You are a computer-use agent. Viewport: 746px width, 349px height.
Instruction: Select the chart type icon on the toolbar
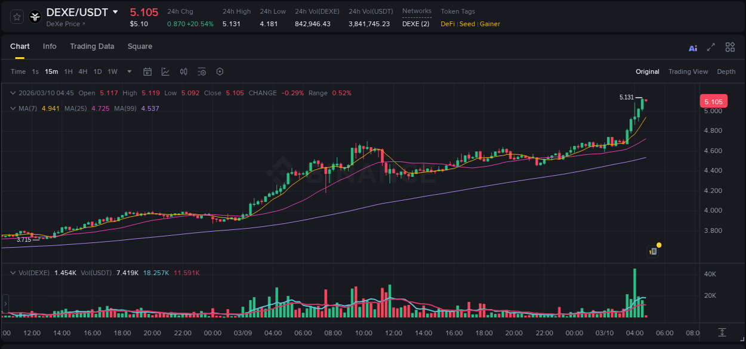coord(165,71)
